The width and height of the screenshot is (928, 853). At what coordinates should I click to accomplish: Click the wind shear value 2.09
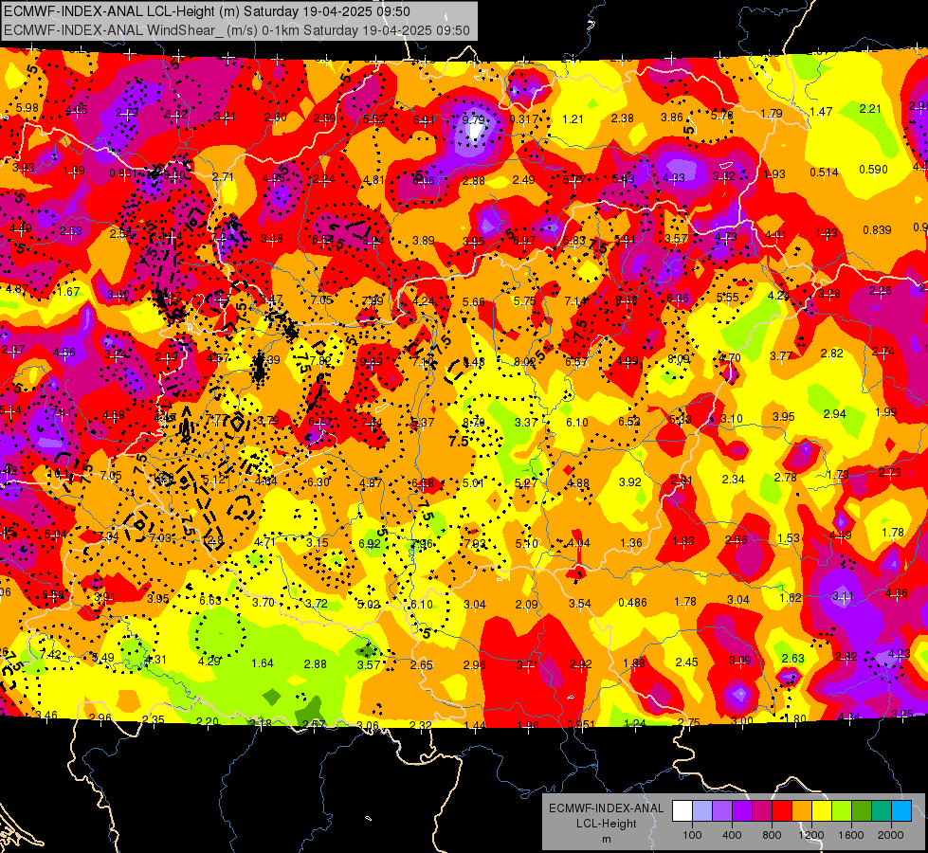(527, 604)
